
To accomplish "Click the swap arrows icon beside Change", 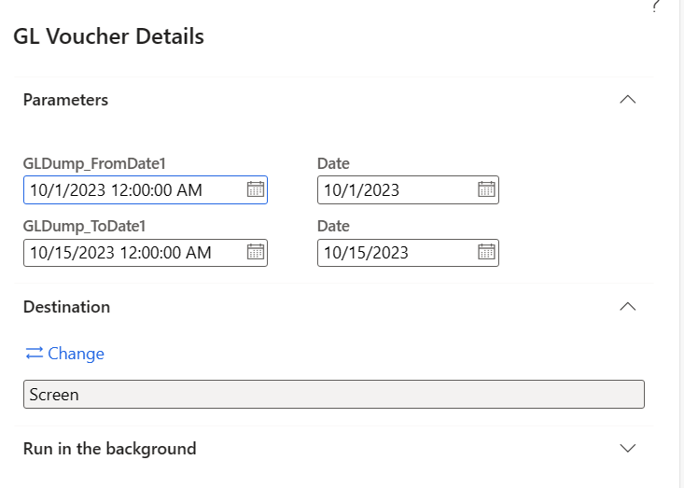I will click(35, 354).
